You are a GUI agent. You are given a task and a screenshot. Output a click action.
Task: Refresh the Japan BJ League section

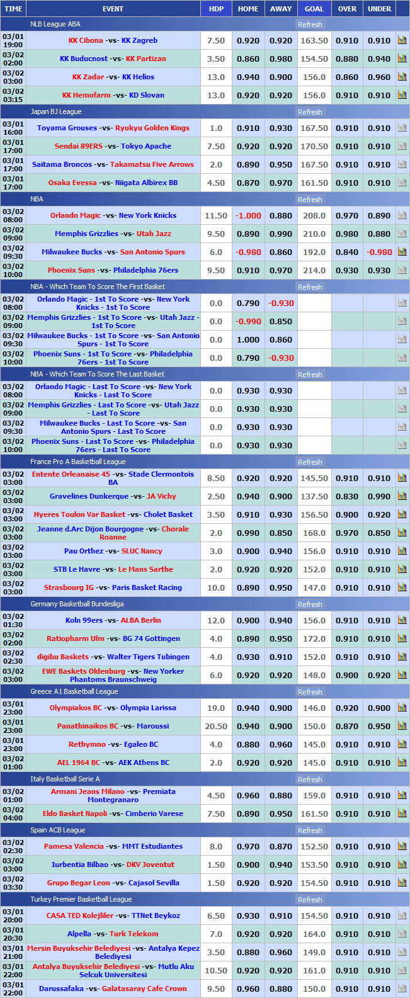(310, 112)
